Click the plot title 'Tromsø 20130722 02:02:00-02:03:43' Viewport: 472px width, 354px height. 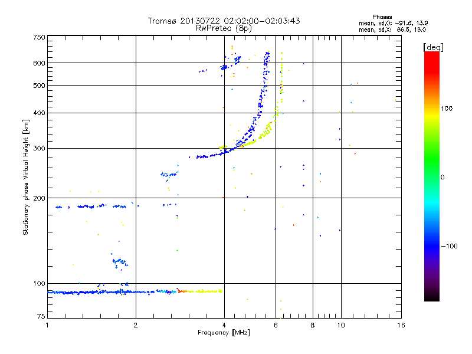(x=224, y=21)
